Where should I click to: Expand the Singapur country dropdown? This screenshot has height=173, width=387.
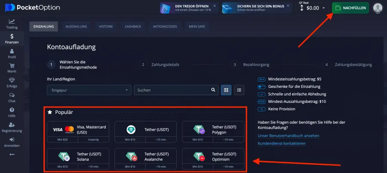pos(89,90)
